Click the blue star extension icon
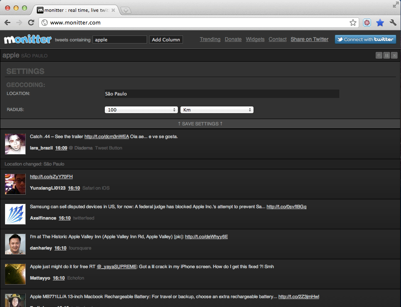The height and width of the screenshot is (307, 401). [380, 23]
